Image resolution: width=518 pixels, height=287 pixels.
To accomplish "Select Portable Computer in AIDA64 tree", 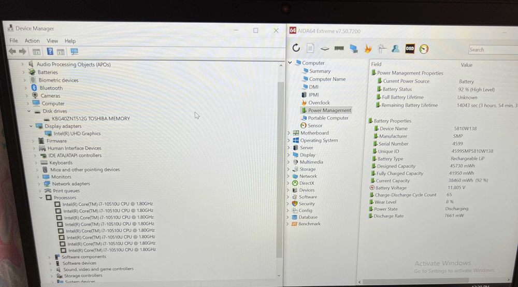I will click(x=328, y=118).
